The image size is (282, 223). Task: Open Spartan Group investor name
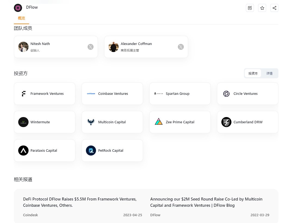[x=178, y=94]
